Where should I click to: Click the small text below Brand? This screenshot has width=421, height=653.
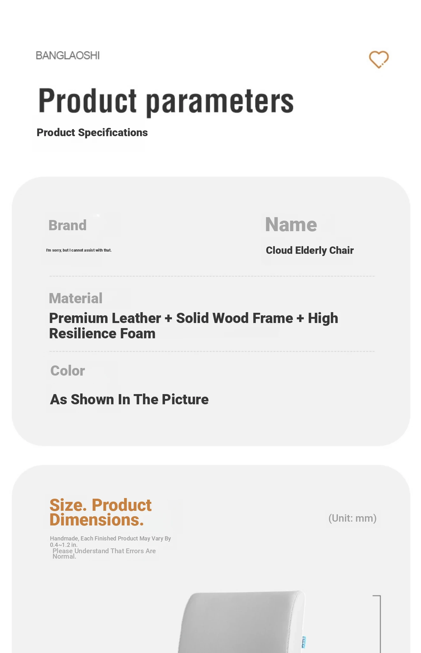click(79, 250)
